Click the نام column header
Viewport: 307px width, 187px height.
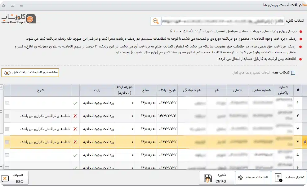pyautogui.click(x=217, y=90)
